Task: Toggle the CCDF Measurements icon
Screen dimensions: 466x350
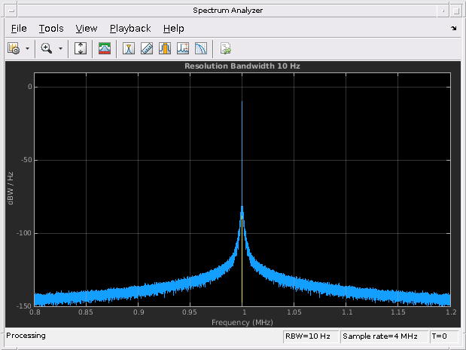Action: (x=201, y=48)
